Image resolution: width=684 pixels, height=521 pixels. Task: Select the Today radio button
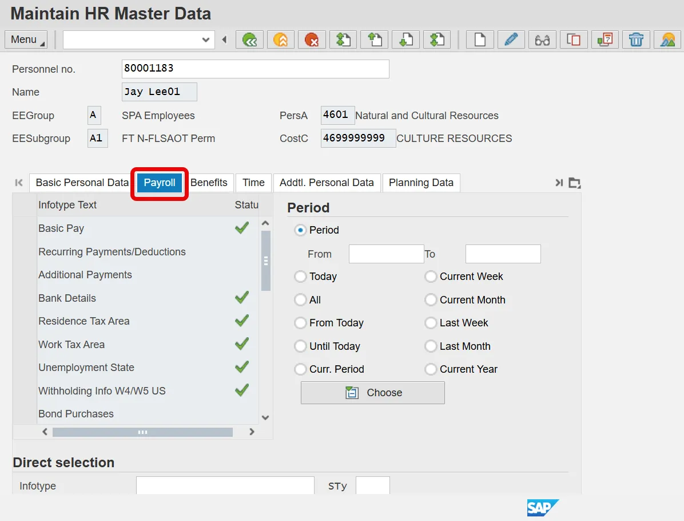pos(300,277)
